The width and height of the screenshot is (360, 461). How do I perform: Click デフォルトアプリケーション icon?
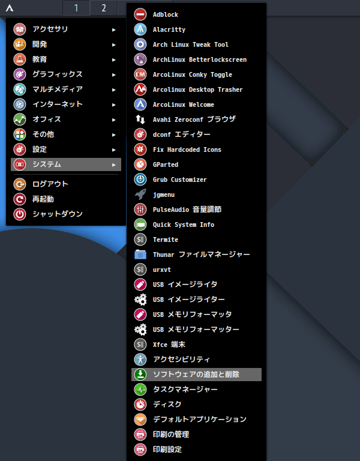(x=140, y=419)
